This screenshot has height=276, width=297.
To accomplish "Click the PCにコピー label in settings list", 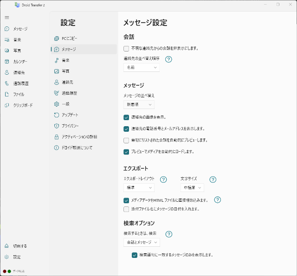I will (x=69, y=39).
